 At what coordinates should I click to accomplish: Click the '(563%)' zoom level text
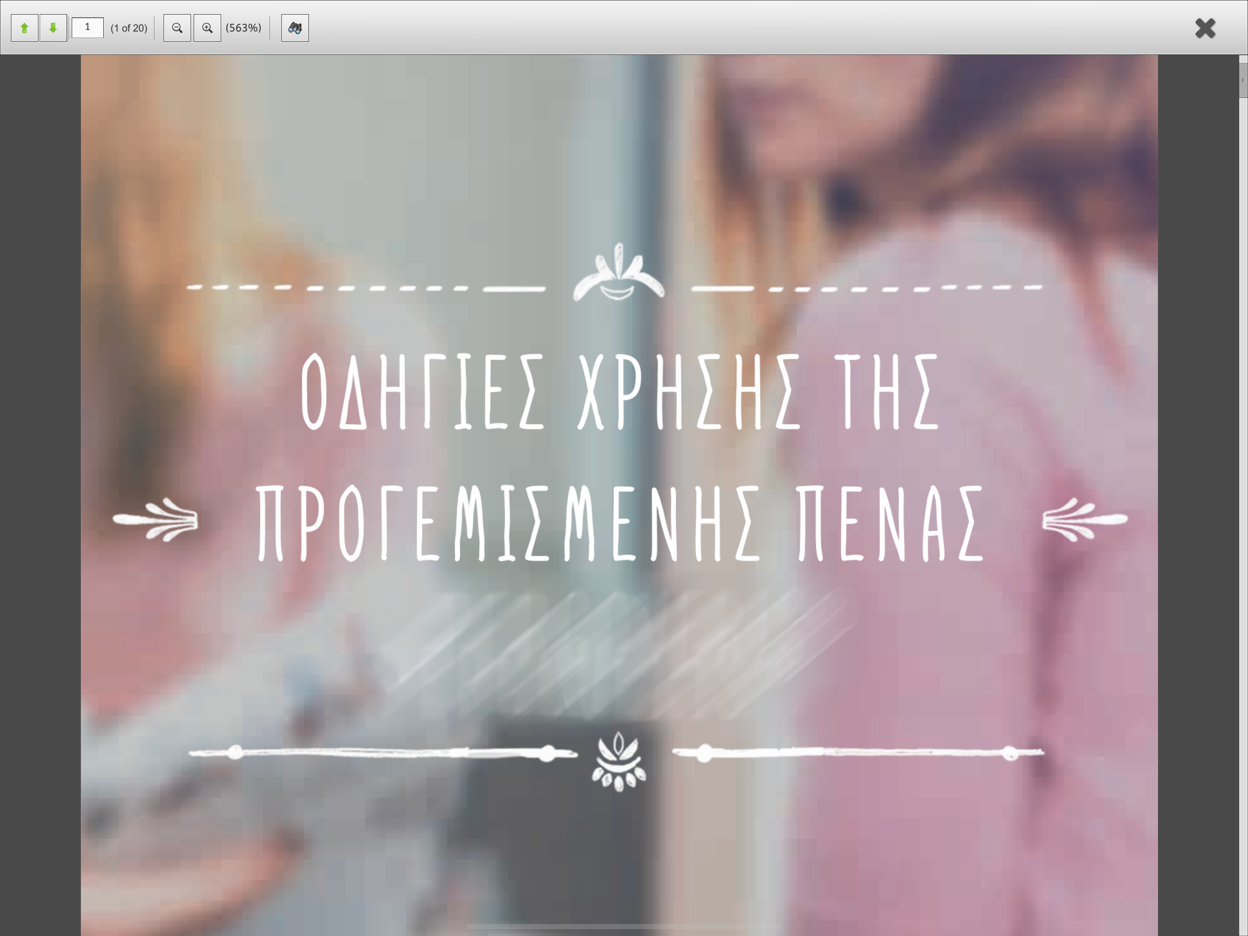[x=243, y=28]
